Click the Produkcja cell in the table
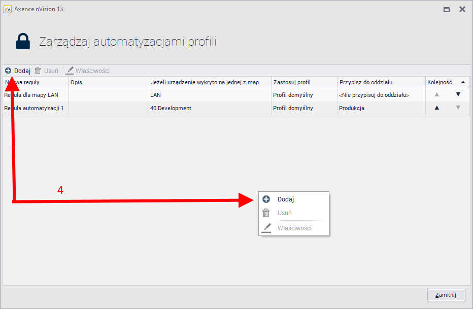473x309 pixels. click(351, 108)
